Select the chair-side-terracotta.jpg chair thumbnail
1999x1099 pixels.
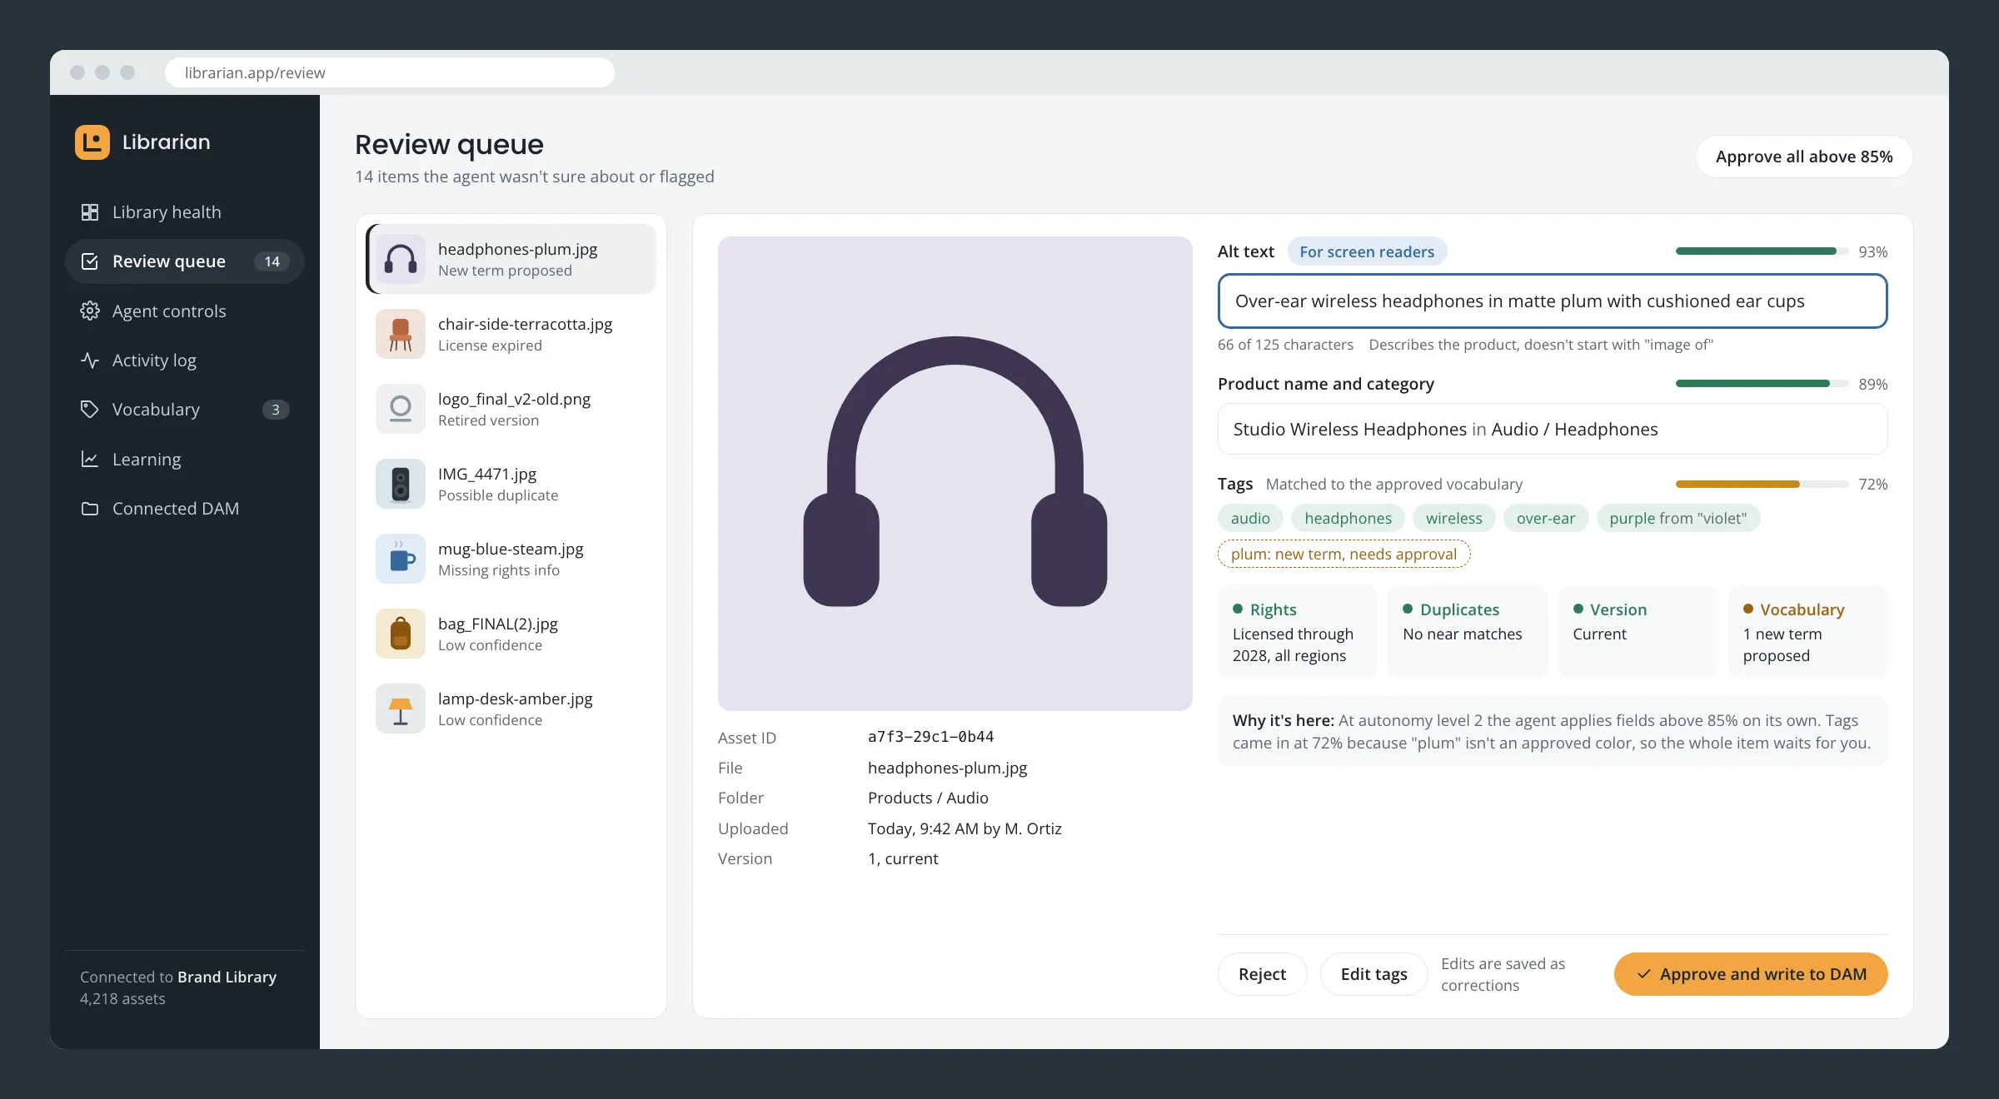point(401,334)
